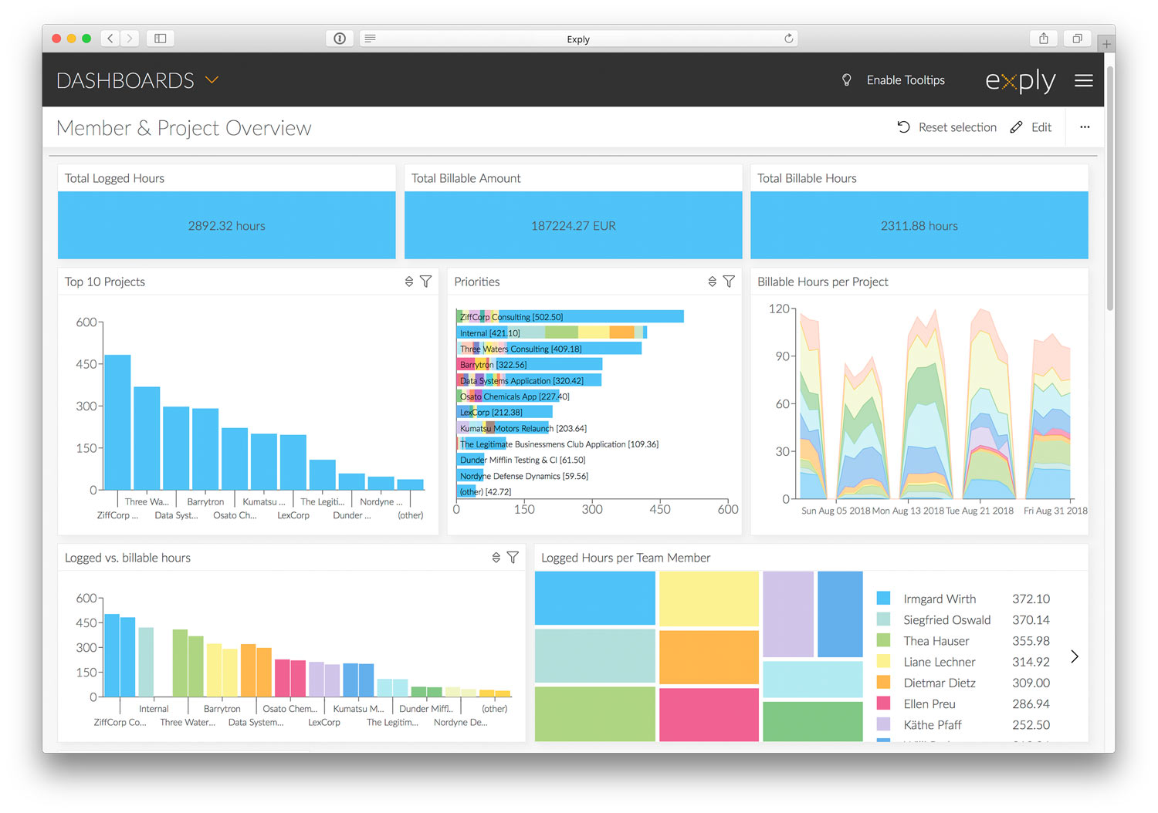Click the large blue treemap tile
Image resolution: width=1158 pixels, height=813 pixels.
point(594,598)
